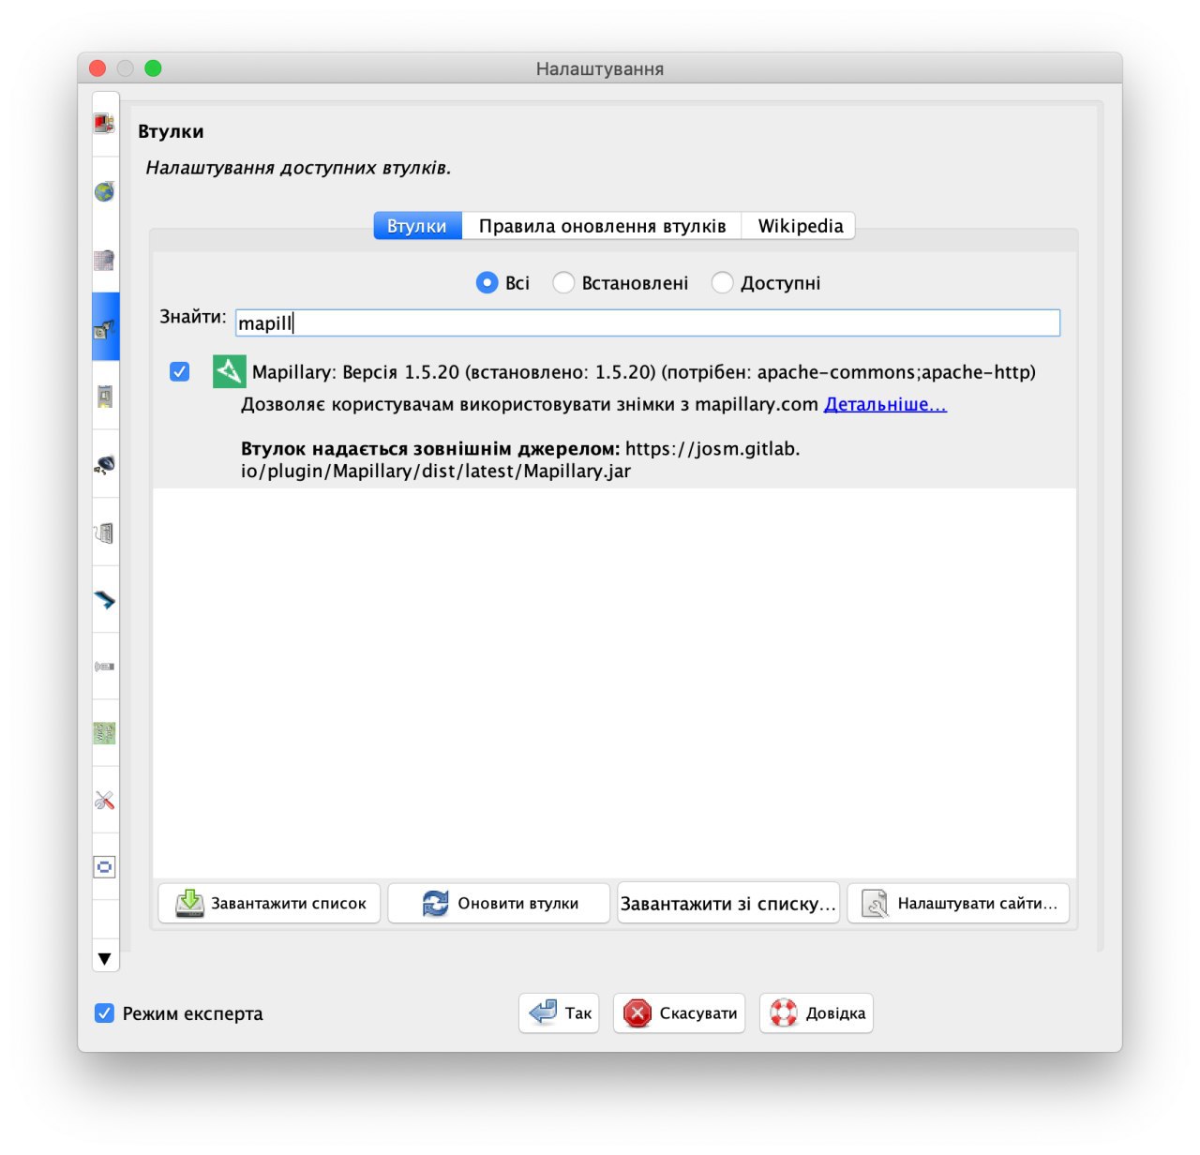This screenshot has height=1155, width=1200.
Task: Select the Plugins plug icon in sidebar
Action: pyautogui.click(x=104, y=328)
